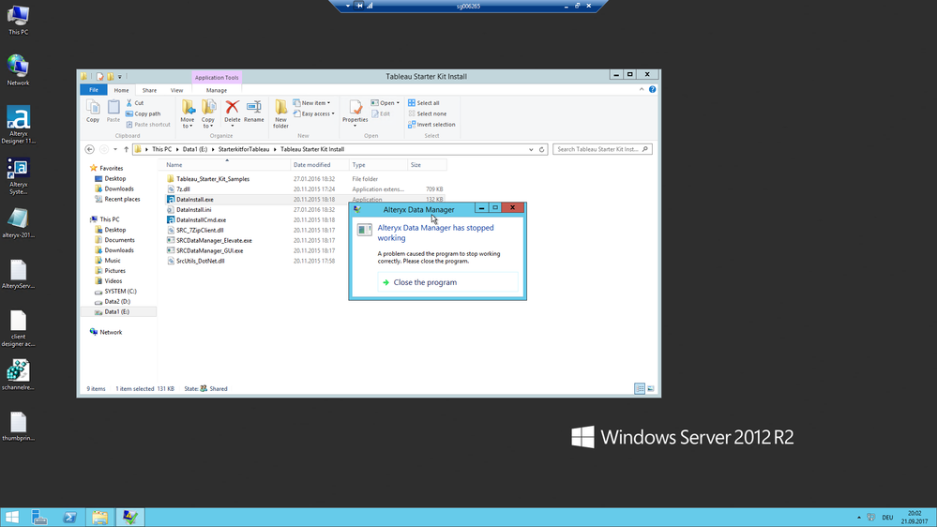Open Alteryx Designer desktop shortcut
The width and height of the screenshot is (937, 527).
[x=18, y=126]
